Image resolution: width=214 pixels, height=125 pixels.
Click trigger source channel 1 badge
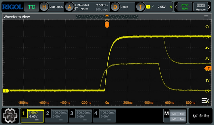(x=148, y=7)
